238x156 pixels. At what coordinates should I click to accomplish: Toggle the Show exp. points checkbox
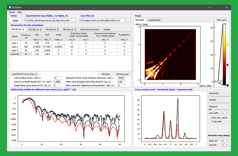tap(210, 117)
